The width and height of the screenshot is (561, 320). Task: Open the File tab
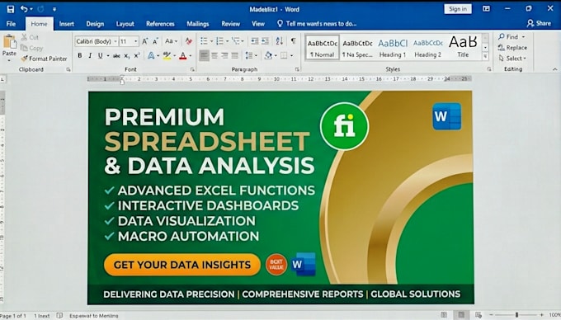pos(11,24)
